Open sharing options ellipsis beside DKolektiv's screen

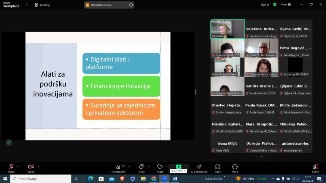tap(131, 5)
